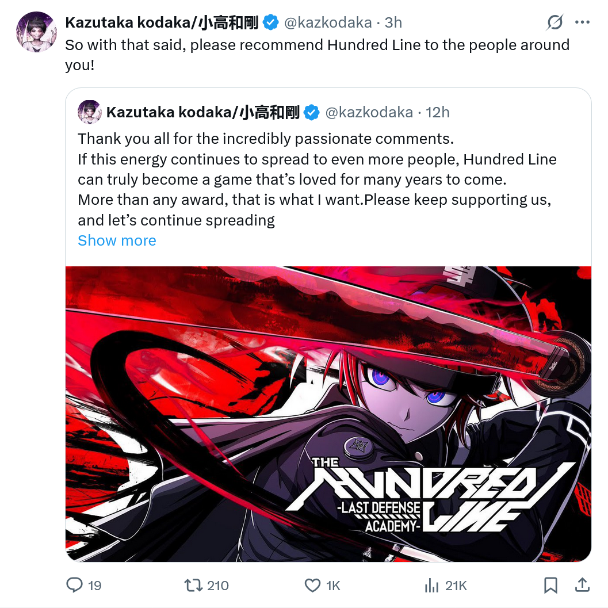608x608 pixels.
Task: Like the post with heart icon
Action: tap(312, 585)
